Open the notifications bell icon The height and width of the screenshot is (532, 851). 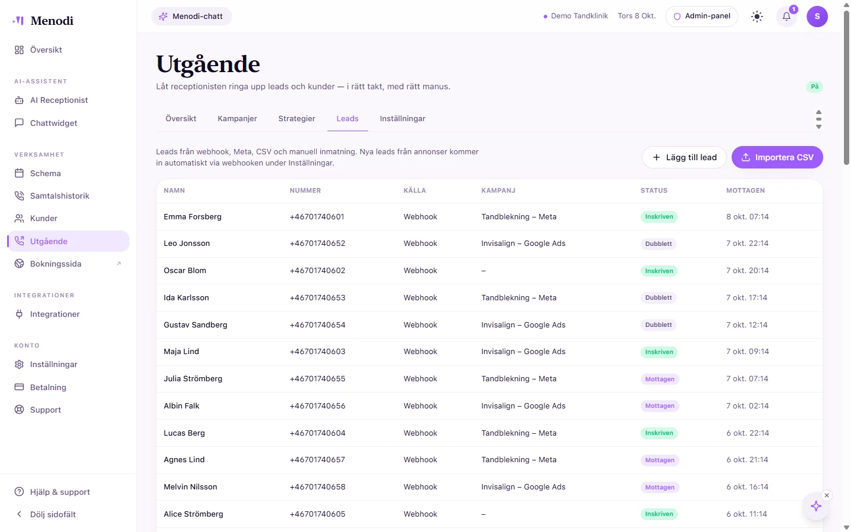point(787,17)
